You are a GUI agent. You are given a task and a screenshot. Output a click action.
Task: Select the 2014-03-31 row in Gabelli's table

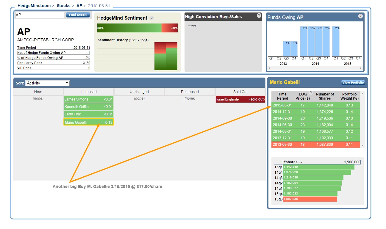[x=316, y=131]
